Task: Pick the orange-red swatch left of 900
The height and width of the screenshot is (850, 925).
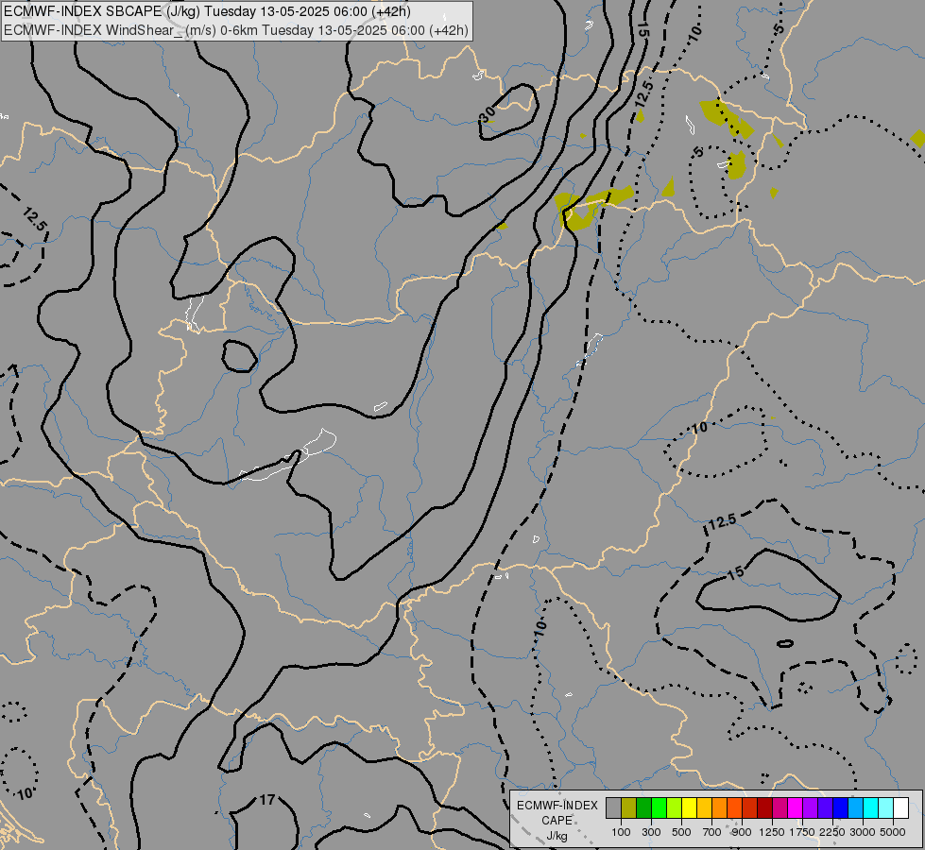Action: (x=734, y=807)
